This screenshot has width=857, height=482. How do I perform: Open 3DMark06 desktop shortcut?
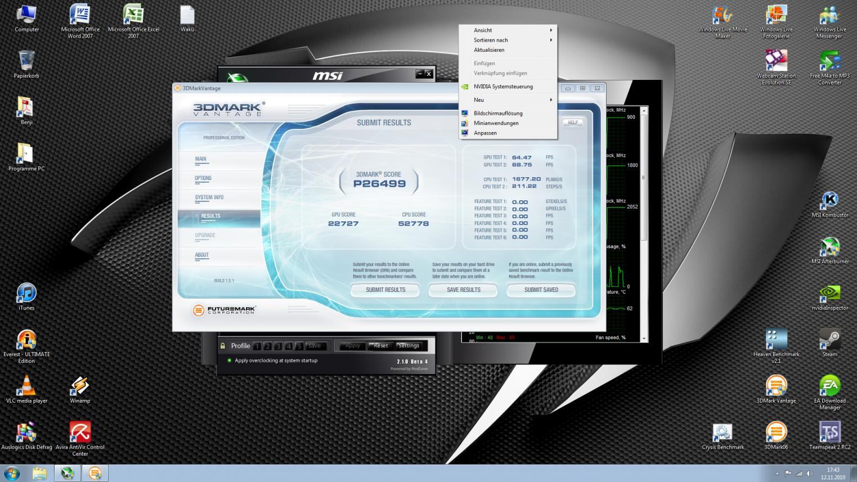(776, 436)
